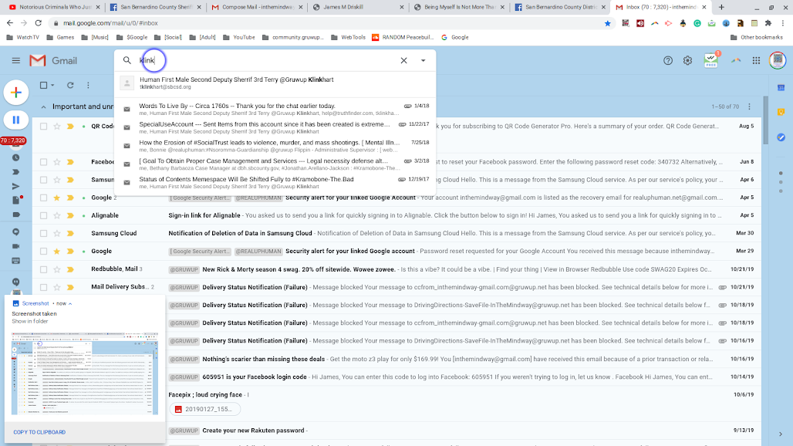This screenshot has height=446, width=793.
Task: Open suggestion Words To Live By
Action: [275, 110]
